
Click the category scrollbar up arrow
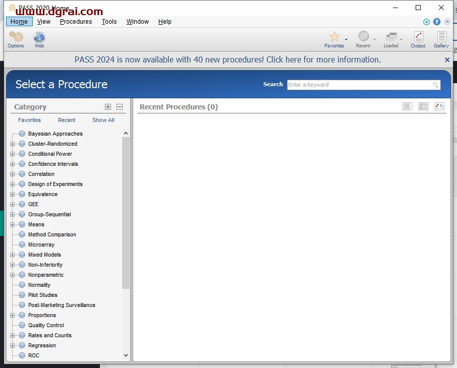coord(126,133)
